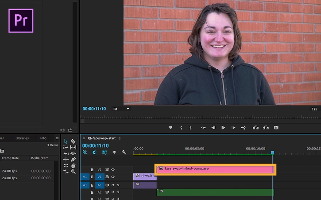Open the 1/2 playback resolution dropdown
321x200 pixels.
pyautogui.click(x=315, y=109)
